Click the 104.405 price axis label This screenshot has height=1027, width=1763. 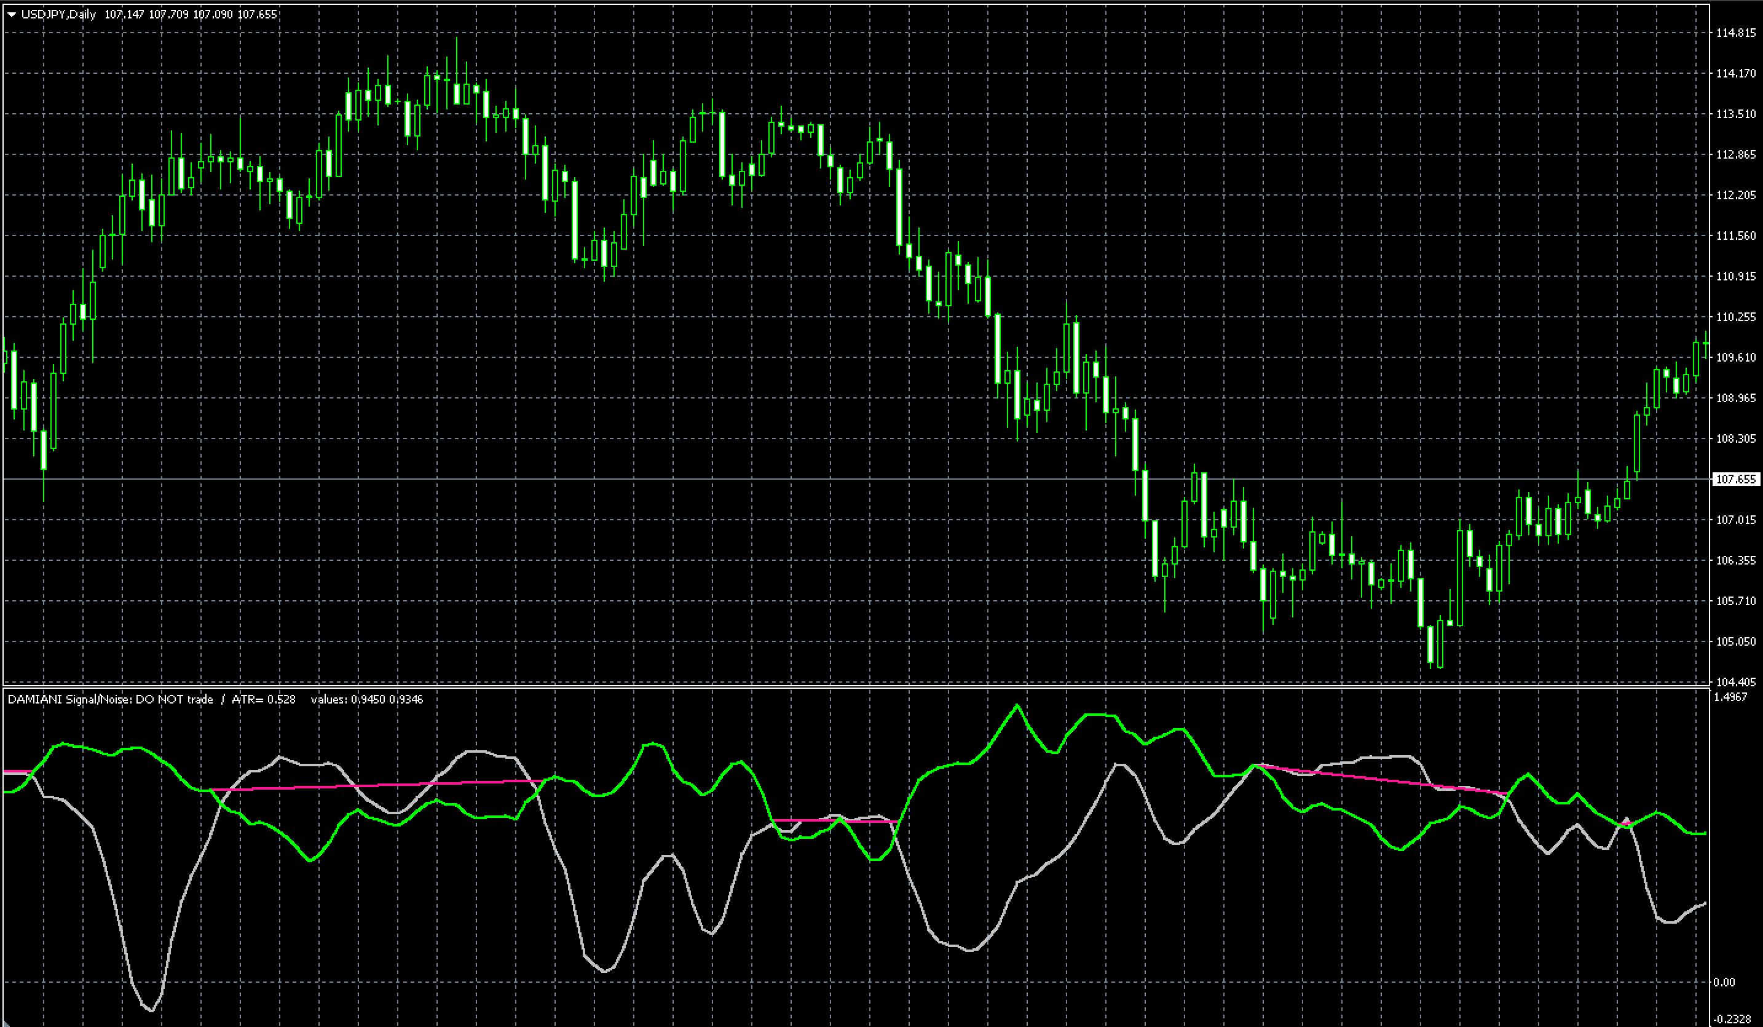(1736, 682)
